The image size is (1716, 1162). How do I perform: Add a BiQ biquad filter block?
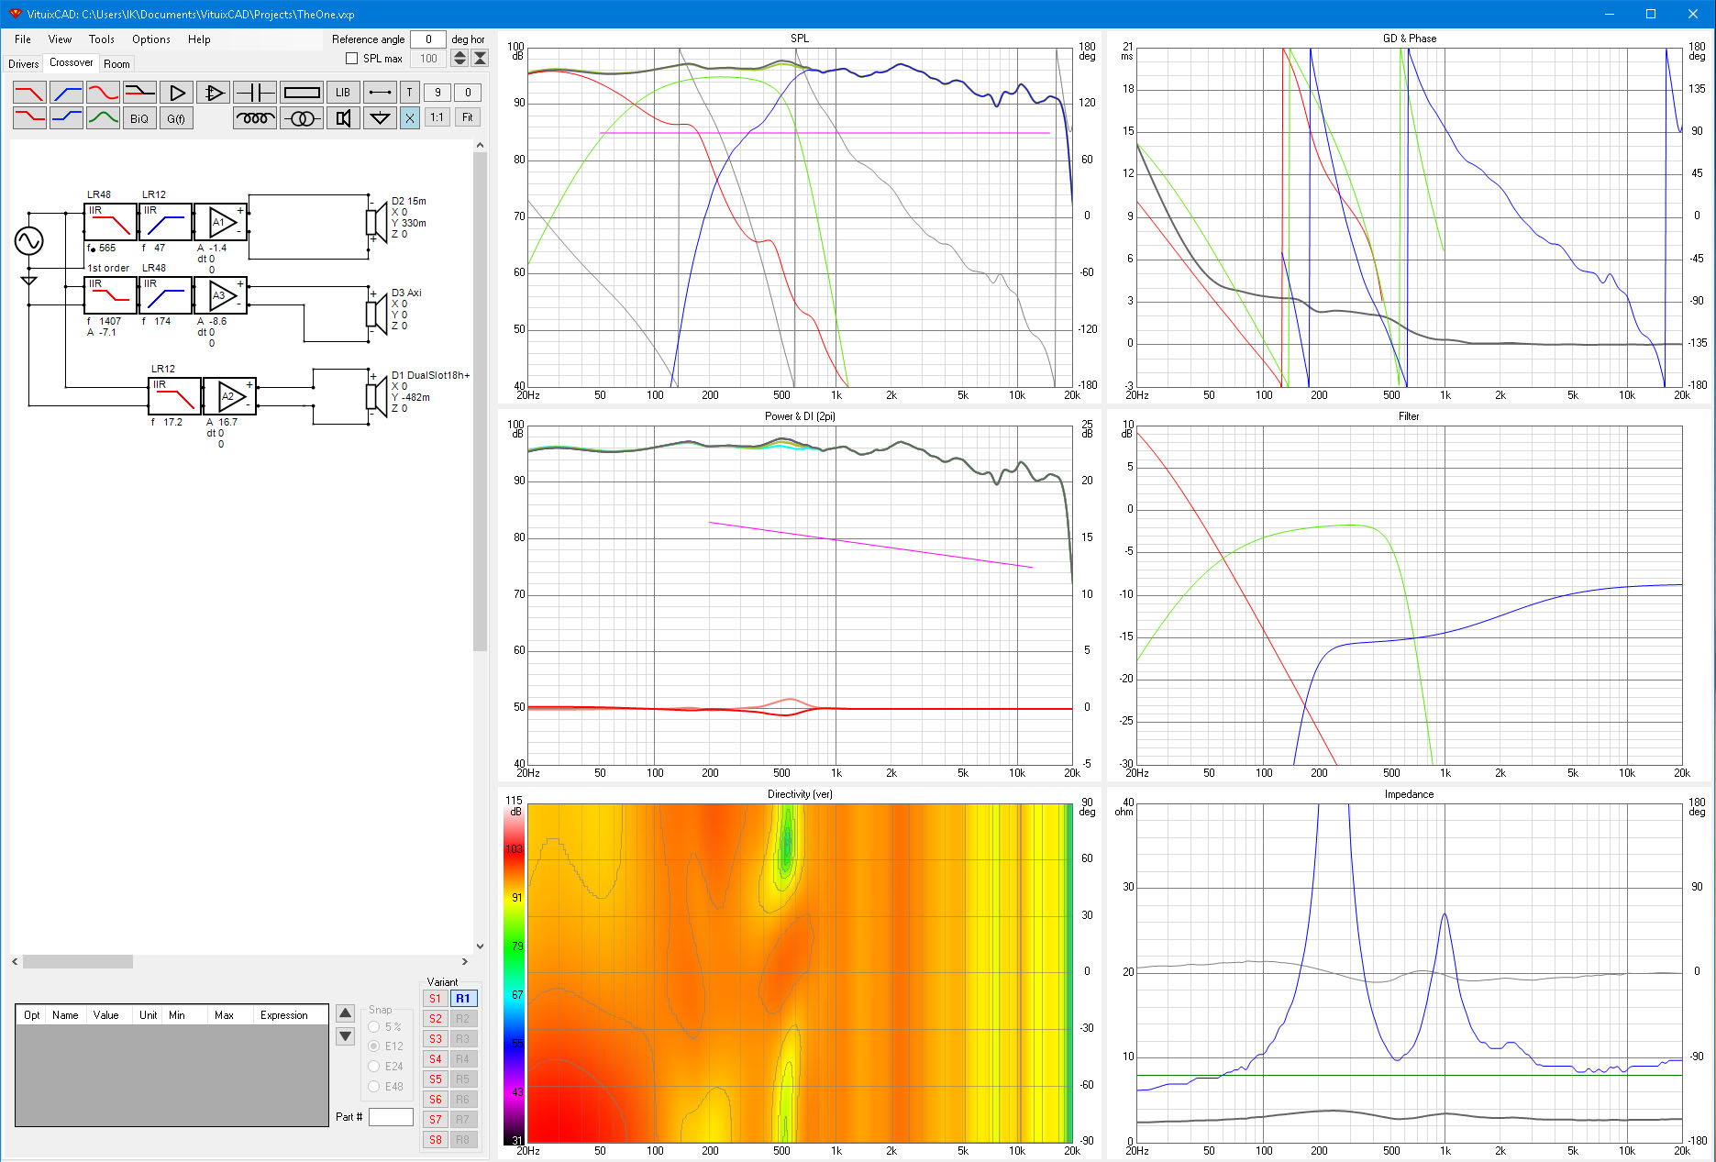point(139,117)
